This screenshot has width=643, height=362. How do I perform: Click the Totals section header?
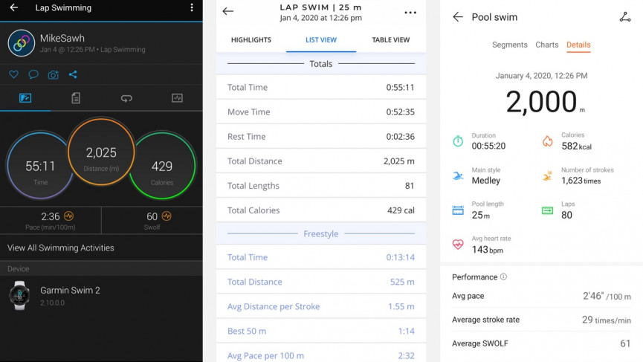tap(321, 63)
